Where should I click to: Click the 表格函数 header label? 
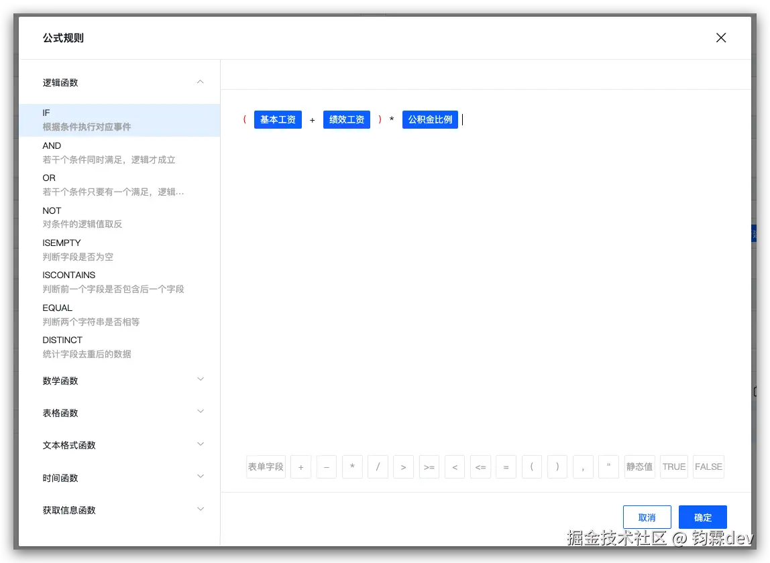point(60,414)
